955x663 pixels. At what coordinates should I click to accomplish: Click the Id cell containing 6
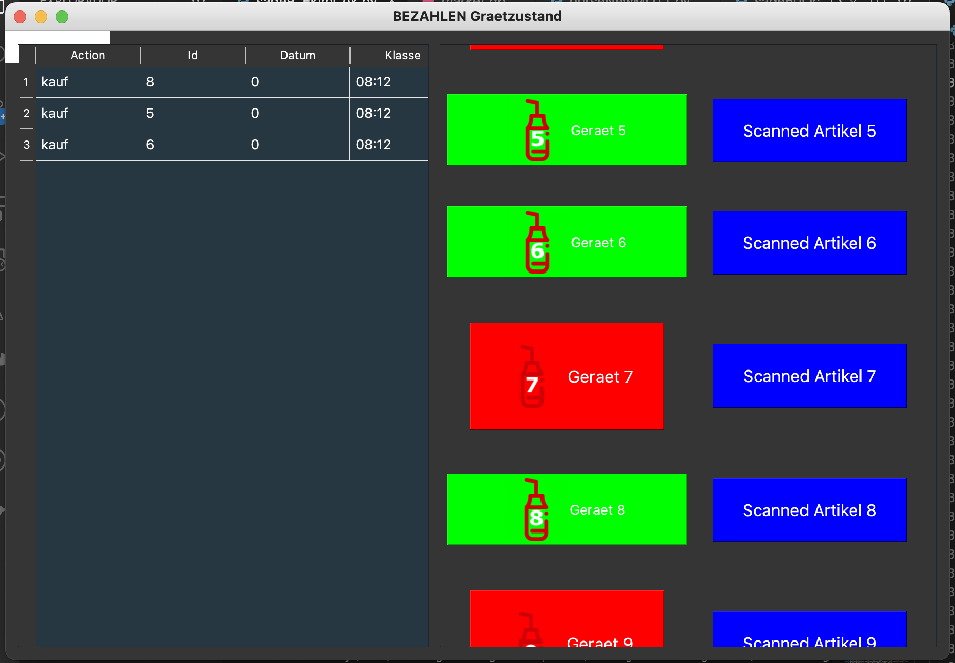pyautogui.click(x=192, y=145)
